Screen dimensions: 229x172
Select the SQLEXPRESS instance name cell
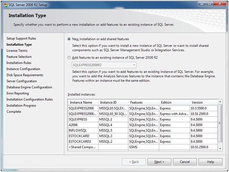(x=83, y=119)
